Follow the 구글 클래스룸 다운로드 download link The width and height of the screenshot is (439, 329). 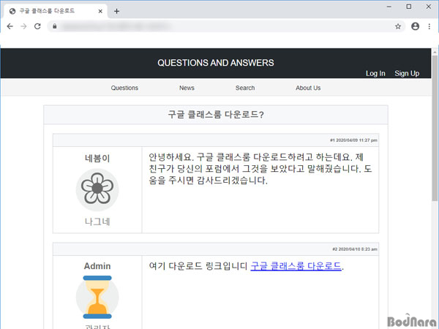tap(296, 266)
